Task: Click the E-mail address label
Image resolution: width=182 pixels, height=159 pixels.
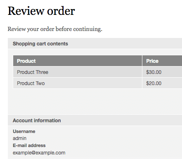Action: [x=29, y=145]
